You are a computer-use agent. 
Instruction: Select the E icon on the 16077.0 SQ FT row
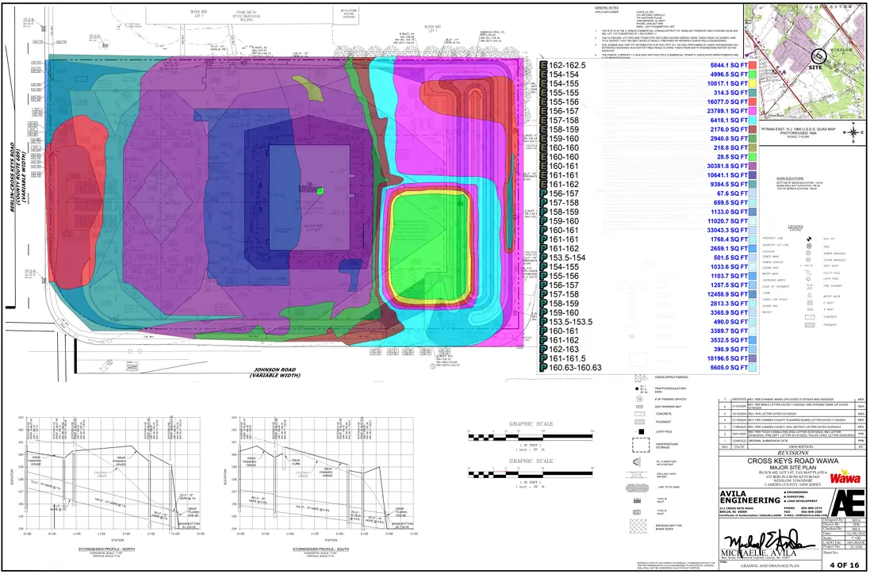[x=544, y=102]
